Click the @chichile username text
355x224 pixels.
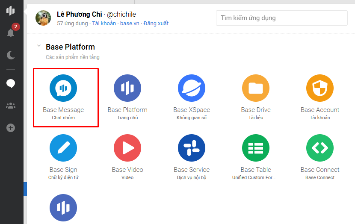click(x=121, y=14)
